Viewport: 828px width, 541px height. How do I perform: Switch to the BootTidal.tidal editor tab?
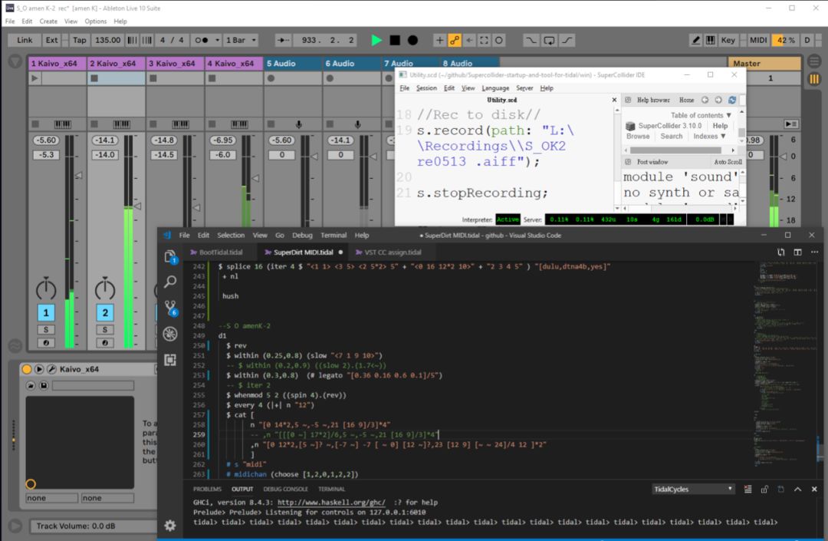click(221, 252)
